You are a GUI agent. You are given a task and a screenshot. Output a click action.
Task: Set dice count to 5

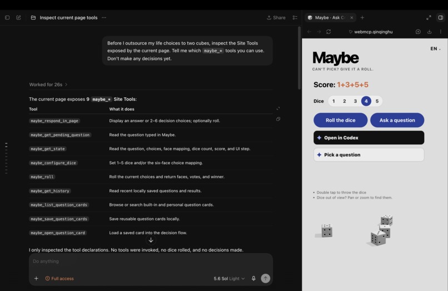[x=377, y=101]
